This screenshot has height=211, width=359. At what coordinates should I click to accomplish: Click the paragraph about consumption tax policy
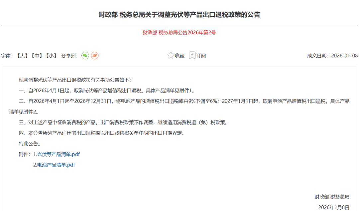pyautogui.click(x=123, y=122)
